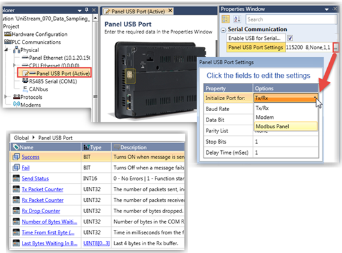342x253 pixels.
Task: Select the CANbus tree item
Action: click(38, 89)
